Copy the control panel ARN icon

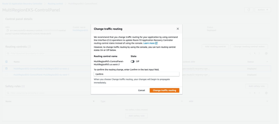click(8, 30)
